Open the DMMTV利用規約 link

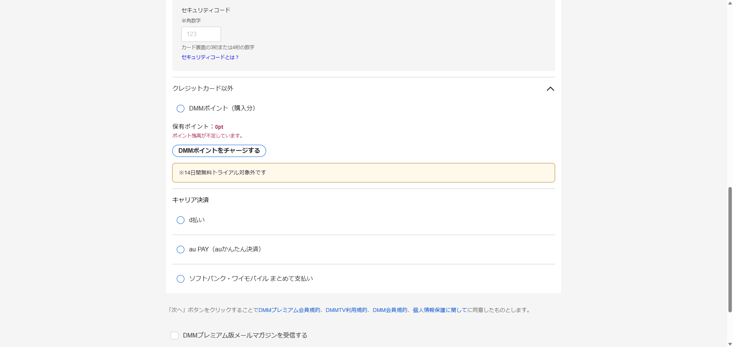tap(346, 310)
